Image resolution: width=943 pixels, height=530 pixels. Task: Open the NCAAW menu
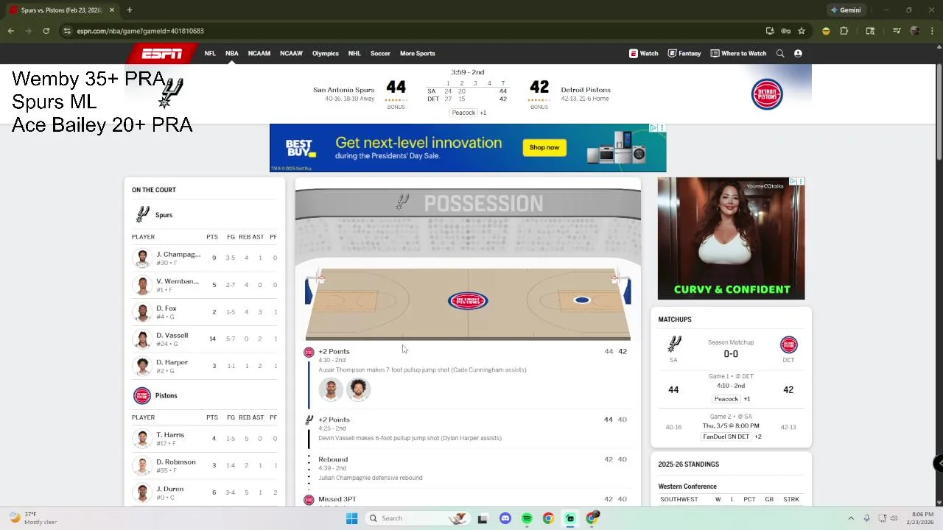click(291, 53)
